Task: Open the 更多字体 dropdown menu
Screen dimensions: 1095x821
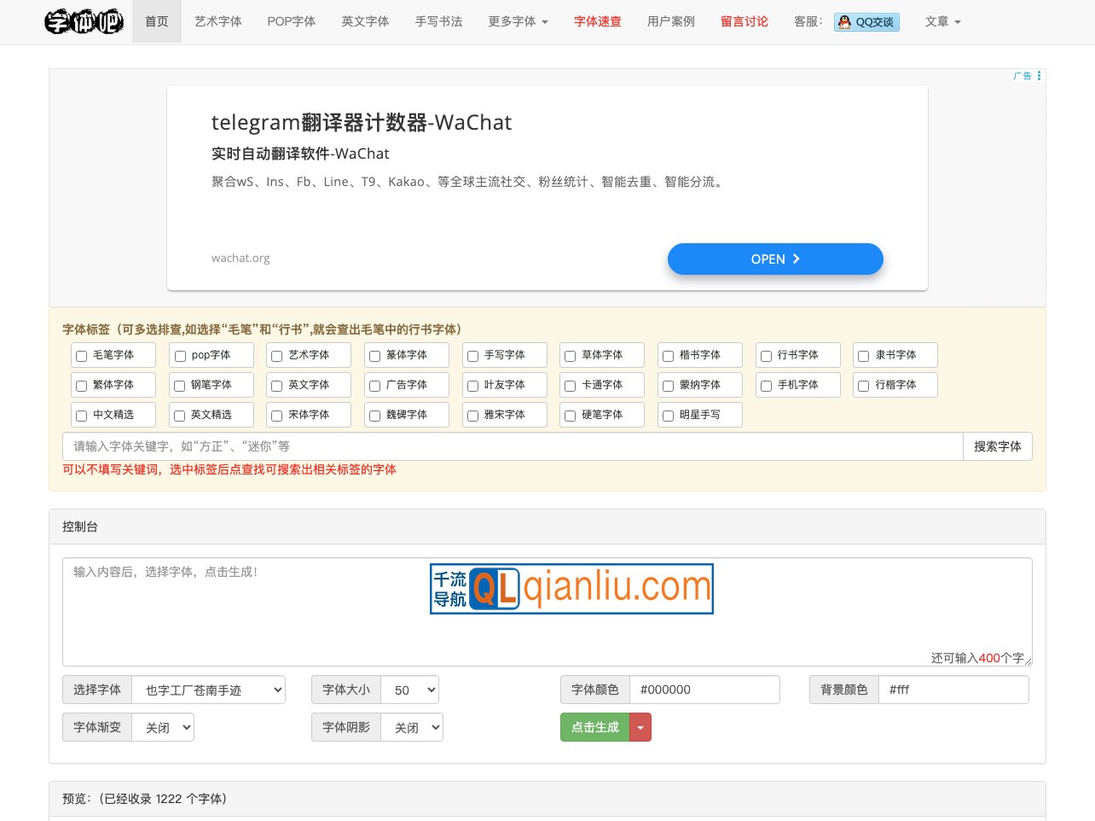Action: (518, 21)
